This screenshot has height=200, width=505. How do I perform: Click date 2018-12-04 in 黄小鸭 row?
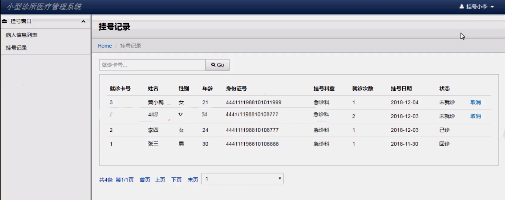(405, 102)
